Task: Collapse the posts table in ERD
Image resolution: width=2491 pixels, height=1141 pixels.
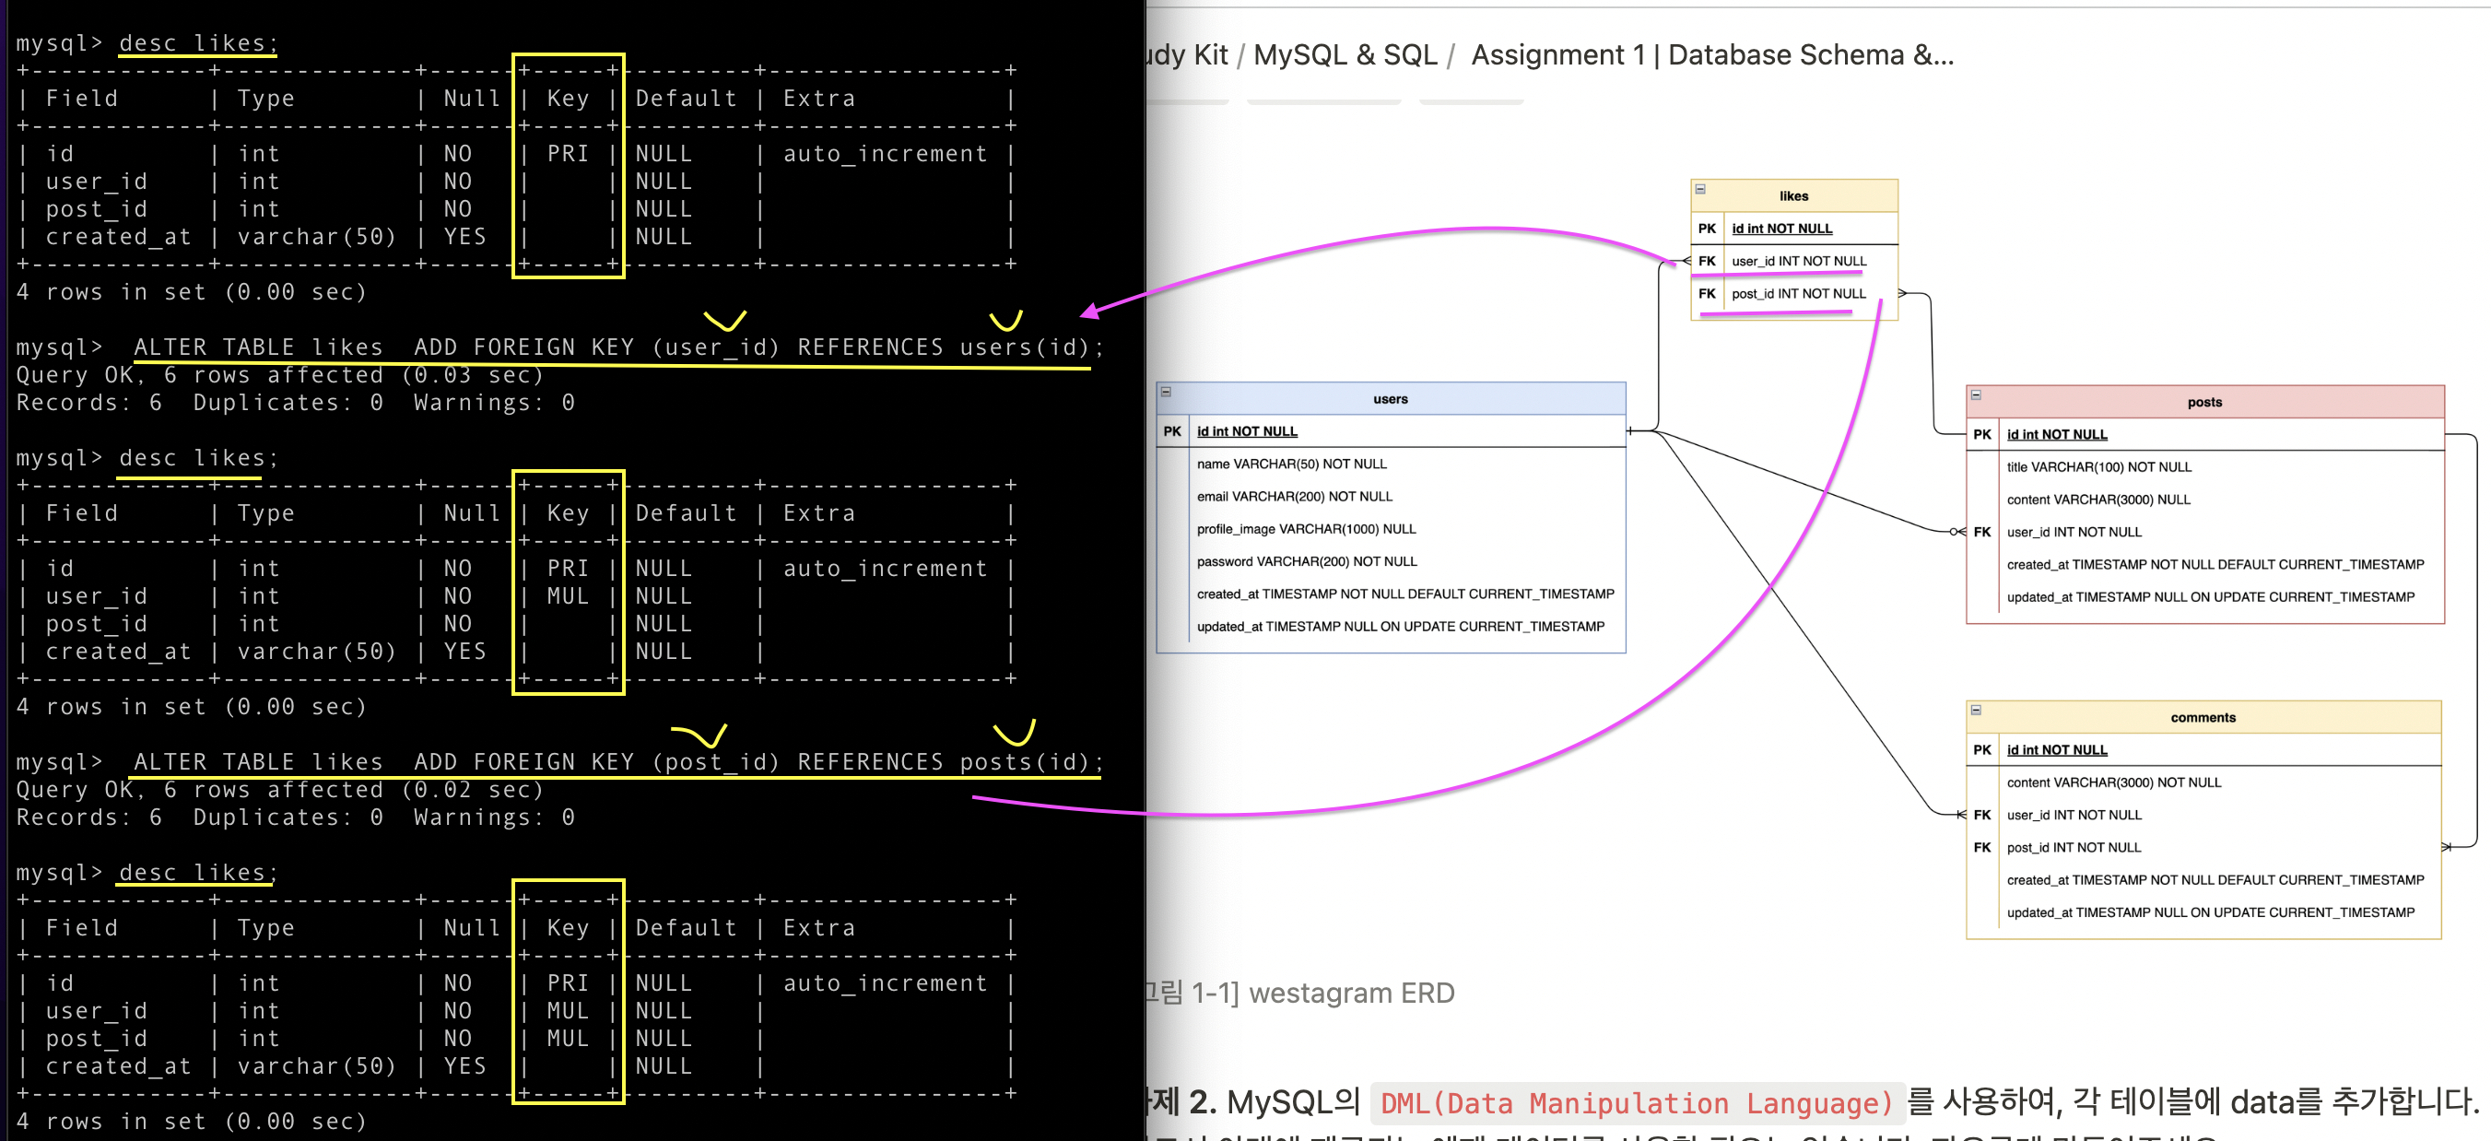Action: [x=1976, y=394]
